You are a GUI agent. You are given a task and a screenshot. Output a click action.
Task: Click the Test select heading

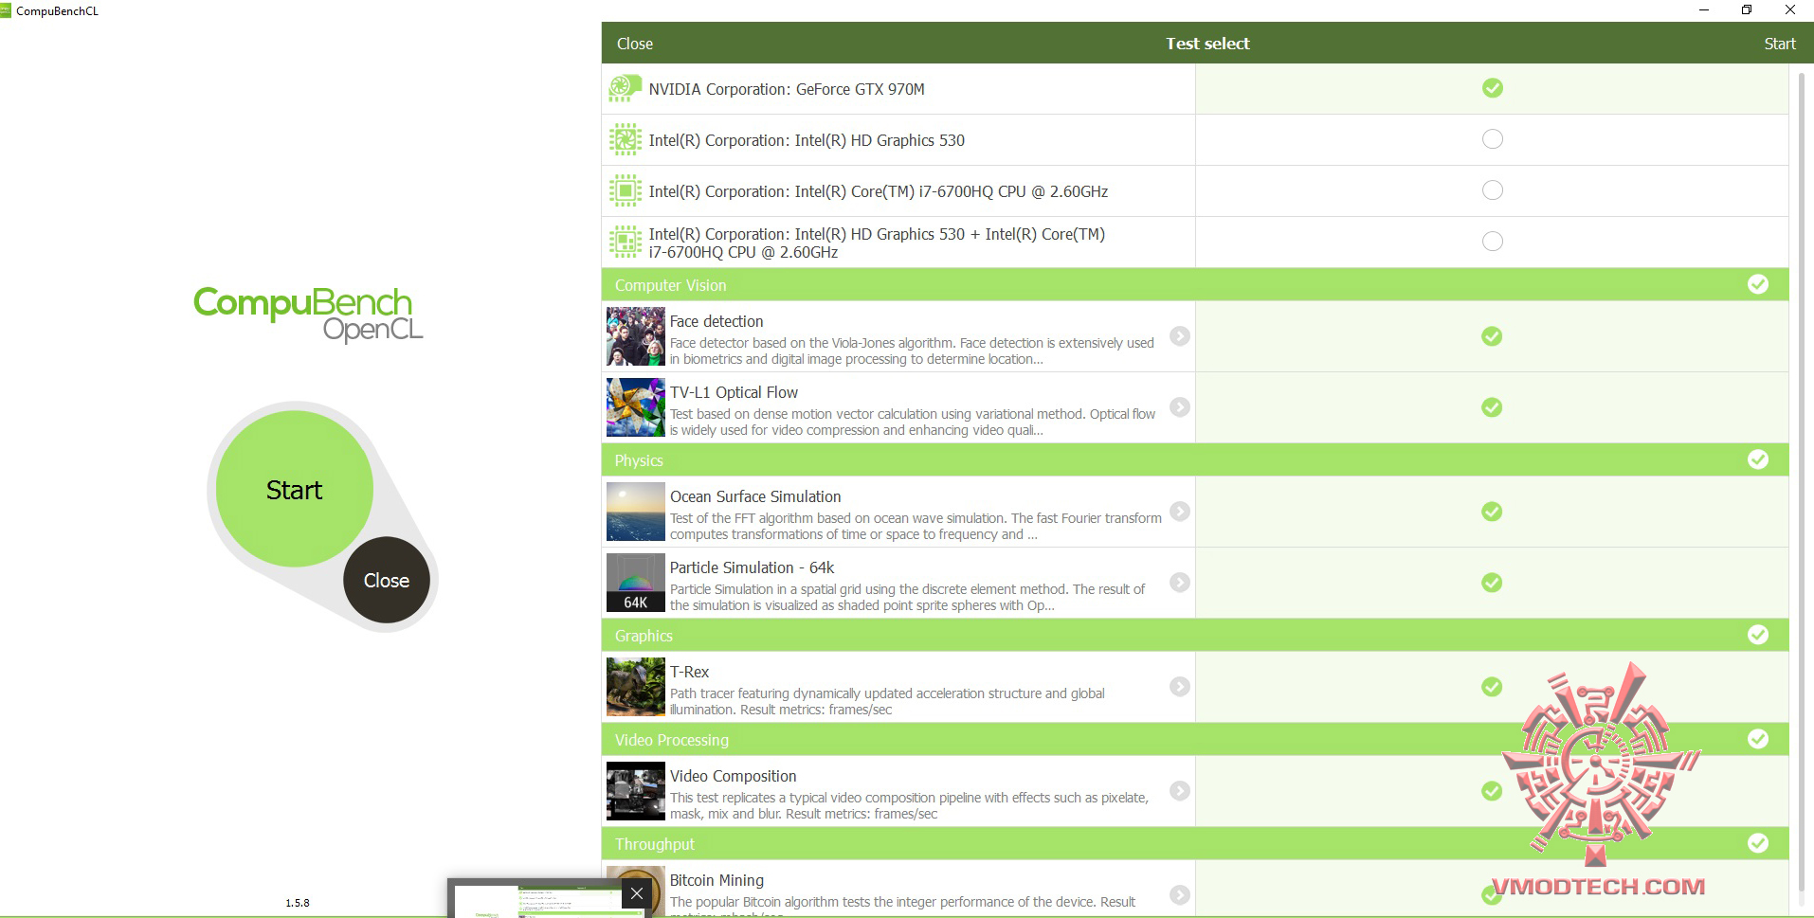pyautogui.click(x=1207, y=44)
